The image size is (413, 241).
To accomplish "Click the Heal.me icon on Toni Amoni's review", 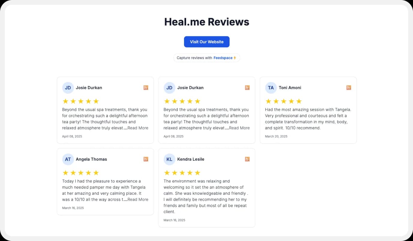I will [348, 87].
